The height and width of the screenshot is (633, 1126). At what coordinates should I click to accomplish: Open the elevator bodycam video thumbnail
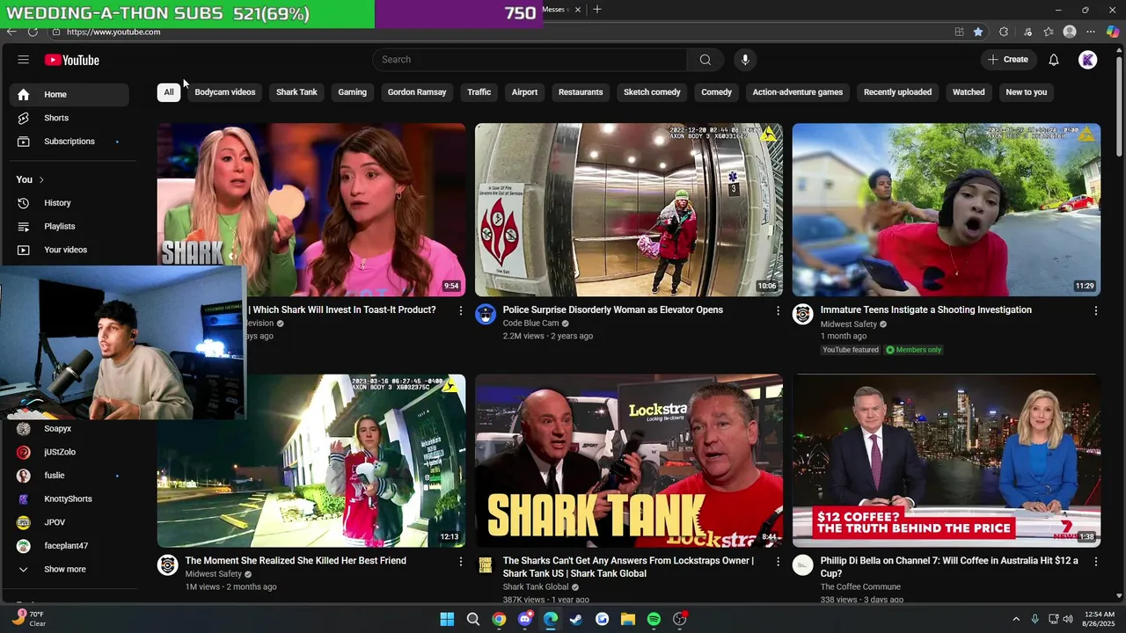(629, 209)
